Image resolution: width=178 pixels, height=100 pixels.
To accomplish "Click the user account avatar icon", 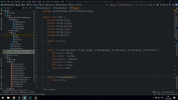I will 176,5.
